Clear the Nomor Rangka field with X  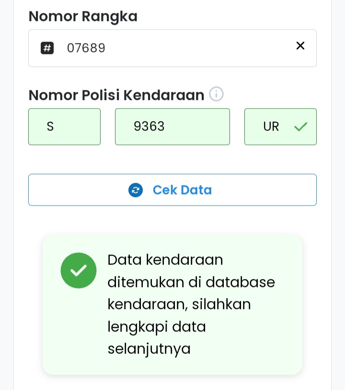click(300, 46)
